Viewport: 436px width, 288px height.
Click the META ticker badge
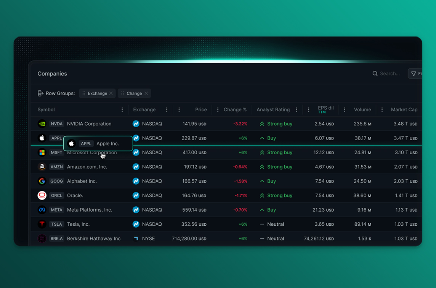[x=56, y=210]
